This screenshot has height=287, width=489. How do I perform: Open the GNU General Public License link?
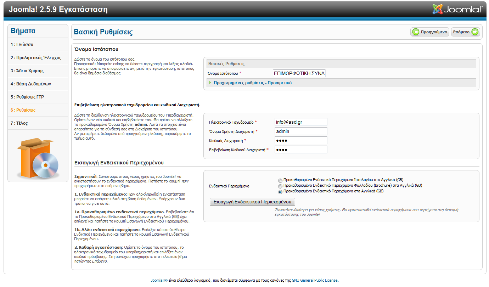tap(315, 280)
